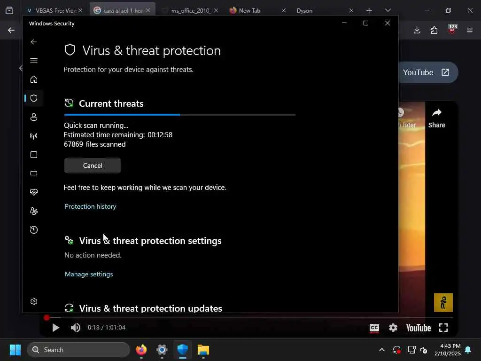Image resolution: width=481 pixels, height=361 pixels.
Task: Click the red extension badge icon showing 123
Action: point(452,29)
